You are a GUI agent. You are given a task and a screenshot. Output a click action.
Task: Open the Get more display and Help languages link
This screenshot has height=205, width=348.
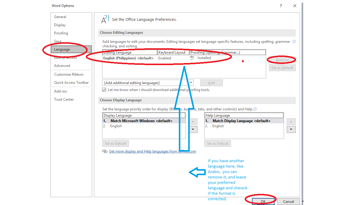coord(153,151)
